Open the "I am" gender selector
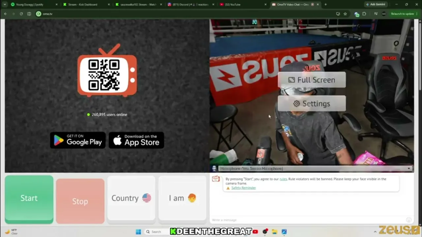 (x=182, y=198)
